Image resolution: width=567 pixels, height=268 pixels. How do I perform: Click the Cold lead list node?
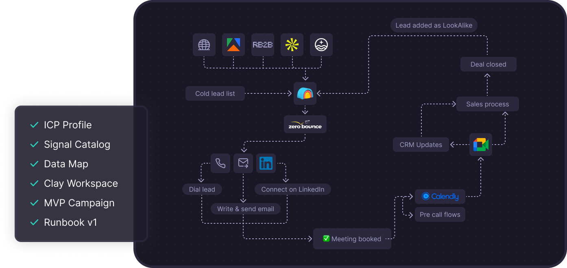click(215, 93)
